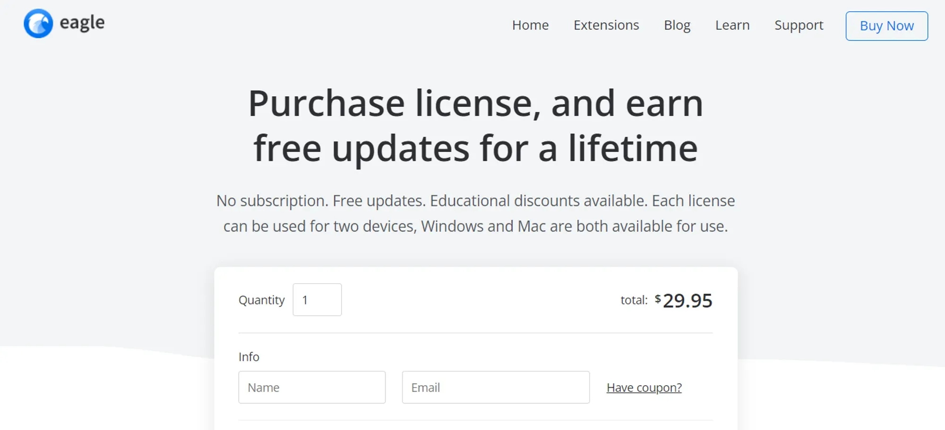Open the Extensions nav item
The width and height of the screenshot is (945, 430).
[x=606, y=25]
